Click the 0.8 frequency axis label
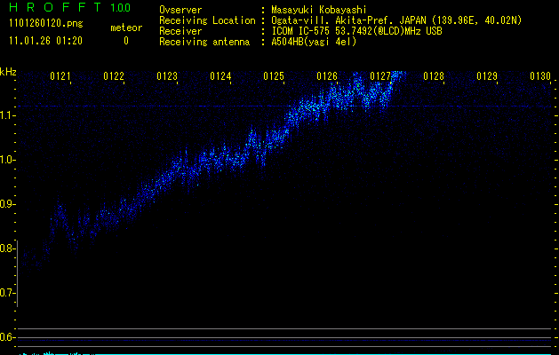 (7, 248)
